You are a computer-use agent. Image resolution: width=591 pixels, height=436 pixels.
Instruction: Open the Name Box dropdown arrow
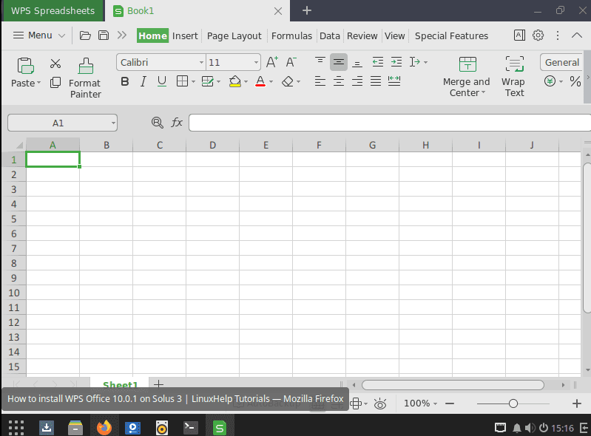coord(113,123)
